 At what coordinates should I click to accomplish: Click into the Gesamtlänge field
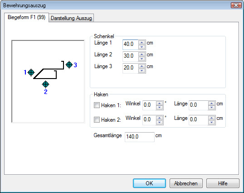[x=140, y=137]
